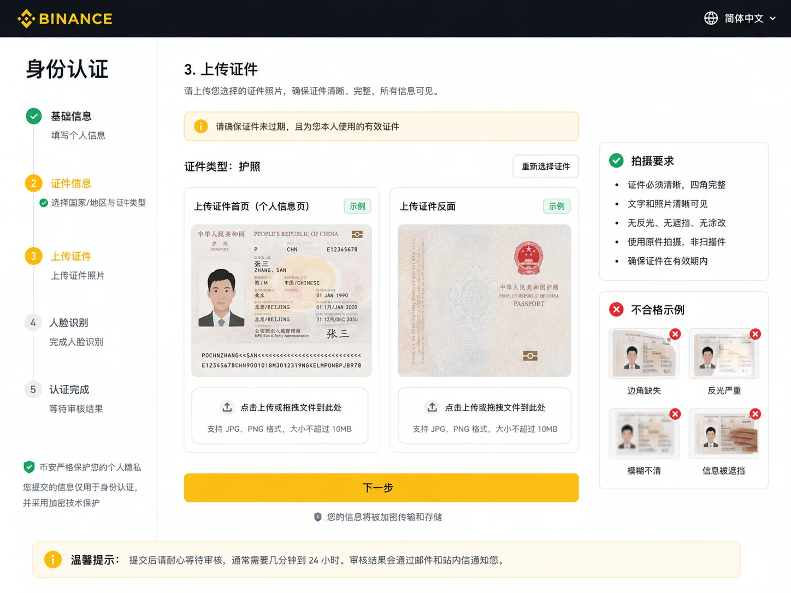Click the Binance logo
Screen dimensions: 791x593
[x=64, y=19]
